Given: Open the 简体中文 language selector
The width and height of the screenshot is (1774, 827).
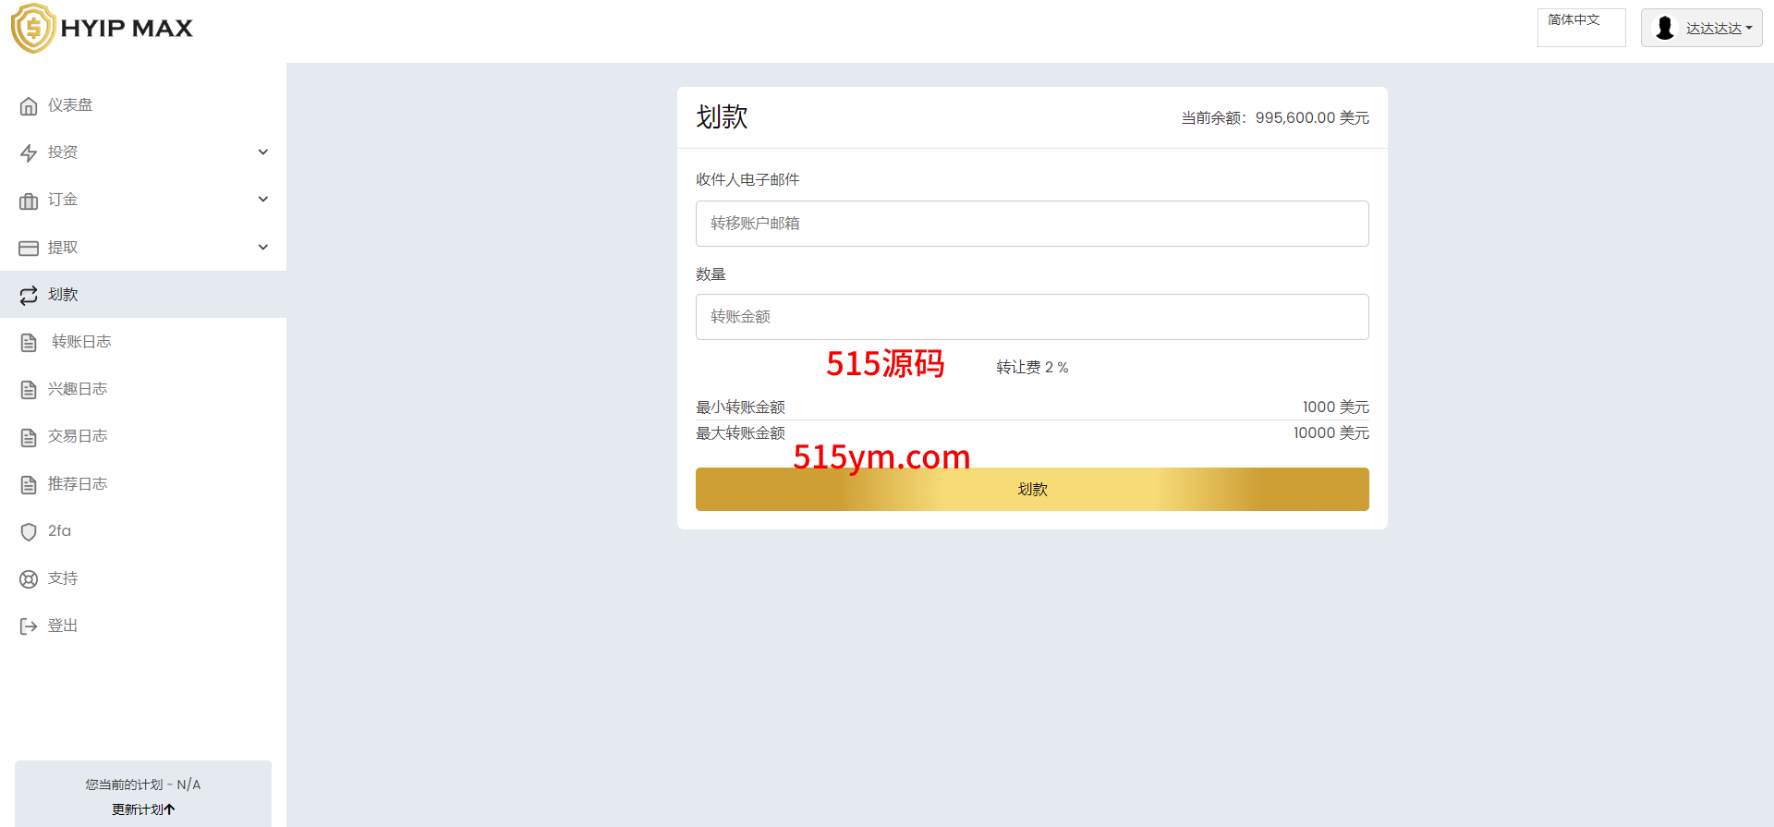Looking at the screenshot, I should pos(1581,28).
